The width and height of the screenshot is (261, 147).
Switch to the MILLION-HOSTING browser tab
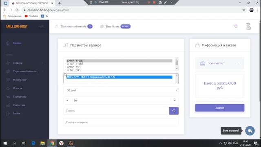tap(32, 3)
